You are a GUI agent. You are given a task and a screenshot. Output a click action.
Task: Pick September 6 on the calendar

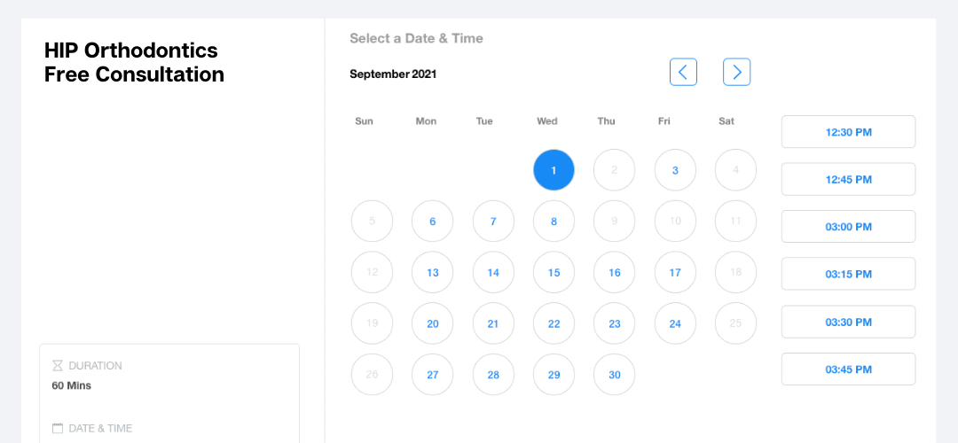pos(433,221)
